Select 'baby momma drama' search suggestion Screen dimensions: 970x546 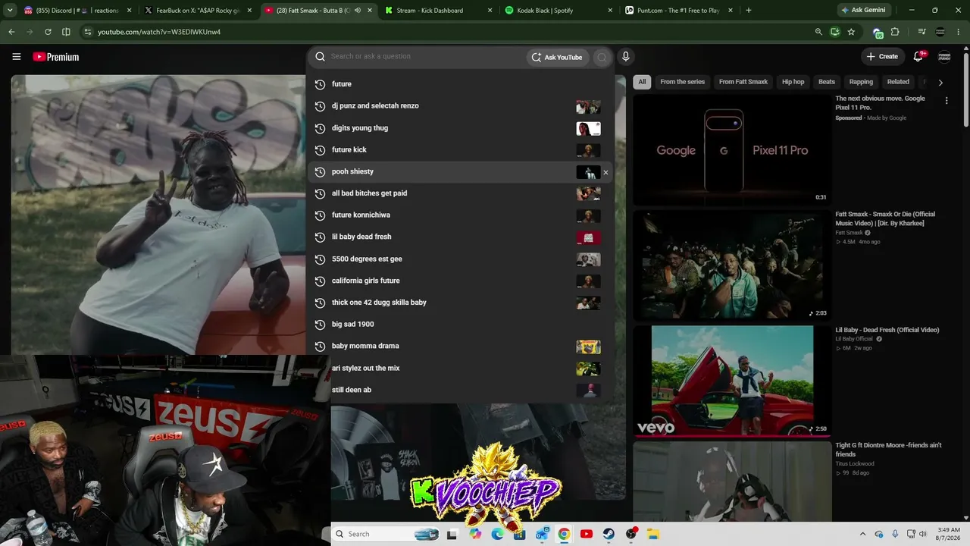click(x=460, y=347)
